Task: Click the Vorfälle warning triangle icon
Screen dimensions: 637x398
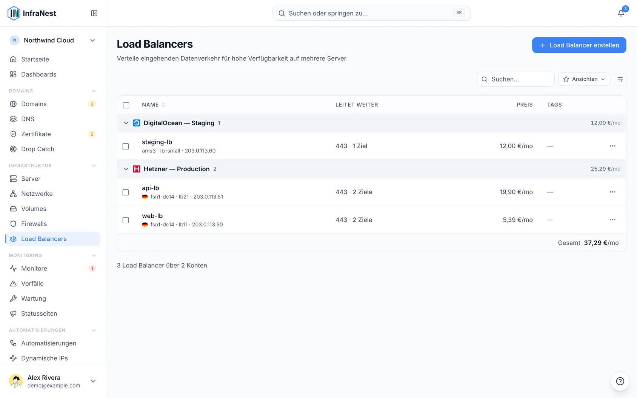Action: (13, 284)
